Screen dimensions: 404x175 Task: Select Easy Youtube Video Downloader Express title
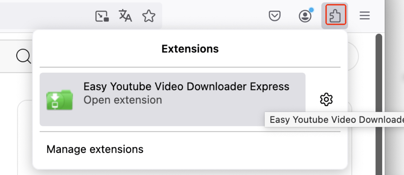coord(186,86)
